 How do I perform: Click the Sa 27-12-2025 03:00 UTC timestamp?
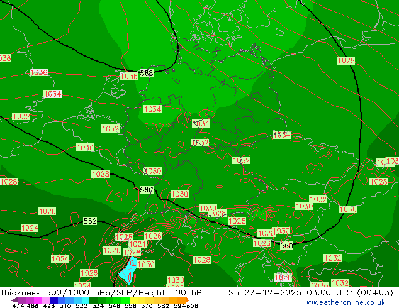(311, 293)
